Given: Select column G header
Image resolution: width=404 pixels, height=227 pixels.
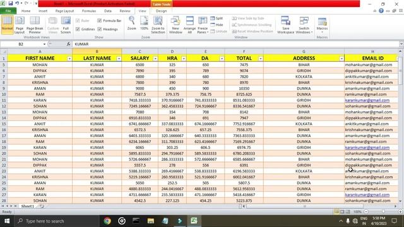Looking at the screenshot, I should pyautogui.click(x=304, y=52).
